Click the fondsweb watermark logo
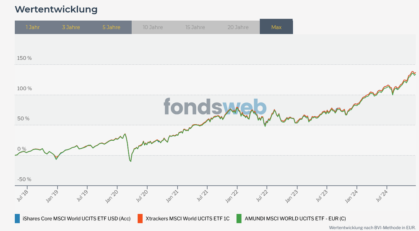The width and height of the screenshot is (419, 231). pos(215,107)
